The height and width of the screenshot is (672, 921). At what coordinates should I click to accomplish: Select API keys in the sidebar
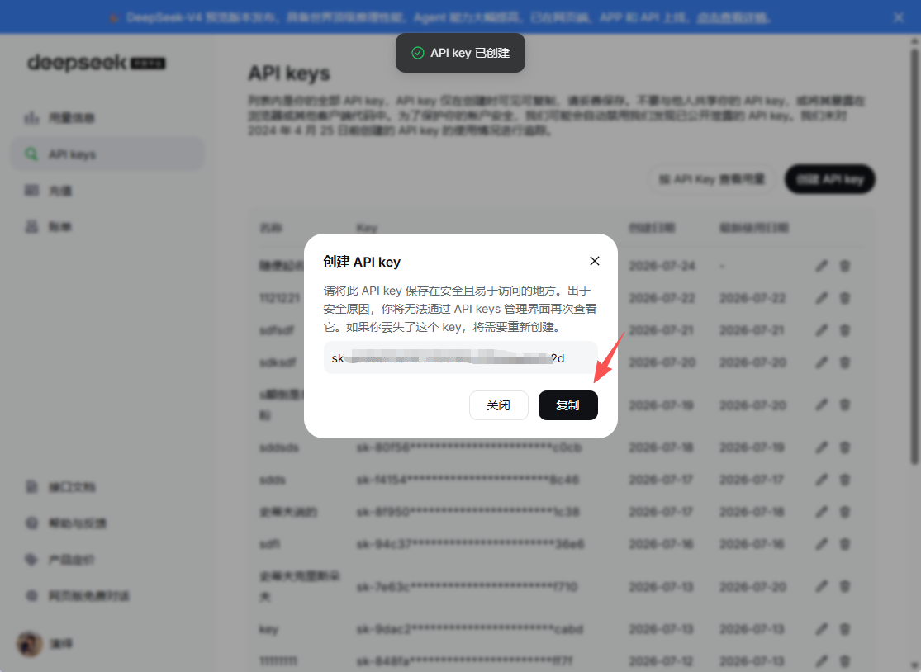pos(108,154)
